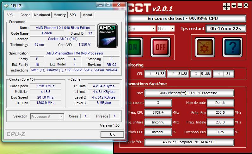Minimize the OCCT window

tap(240, 6)
